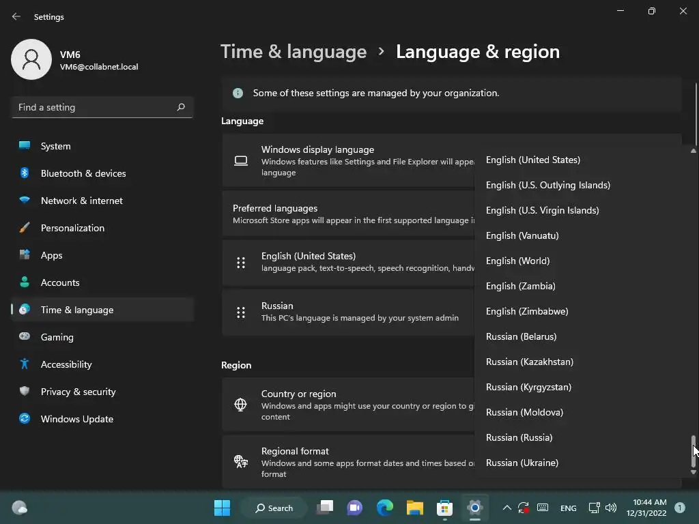The image size is (699, 524).
Task: Go to Apps settings
Action: 102,255
